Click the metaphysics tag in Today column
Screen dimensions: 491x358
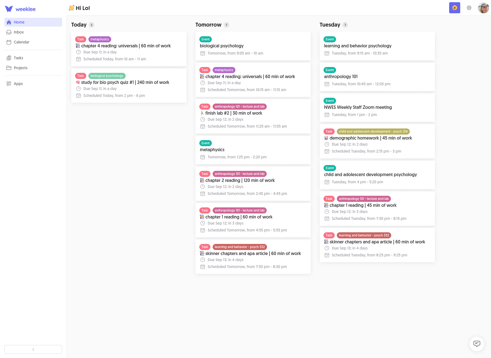pos(100,39)
